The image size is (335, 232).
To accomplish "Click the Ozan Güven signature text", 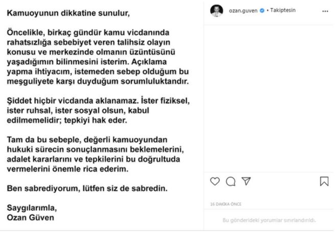I will (x=30, y=218).
